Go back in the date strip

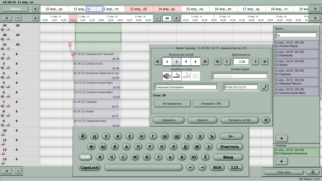click(35, 9)
